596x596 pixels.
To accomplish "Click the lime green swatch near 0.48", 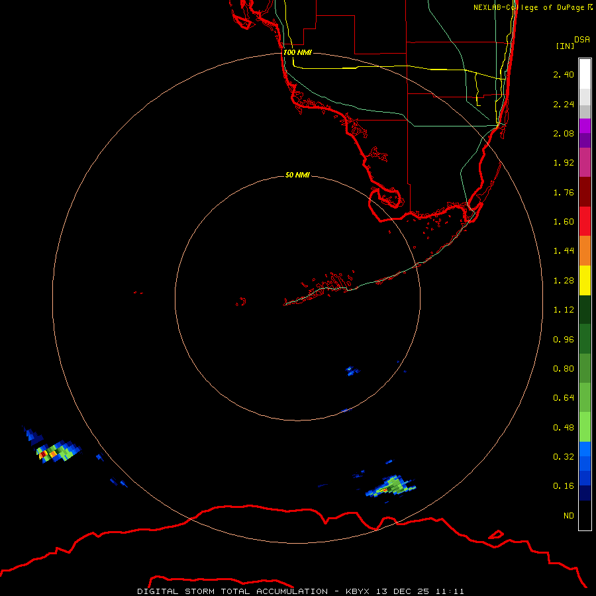I will (x=585, y=427).
